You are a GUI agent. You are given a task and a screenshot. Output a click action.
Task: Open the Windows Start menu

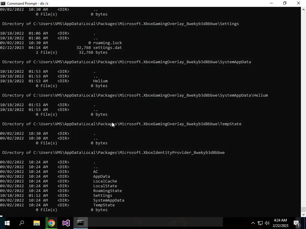click(x=7, y=223)
